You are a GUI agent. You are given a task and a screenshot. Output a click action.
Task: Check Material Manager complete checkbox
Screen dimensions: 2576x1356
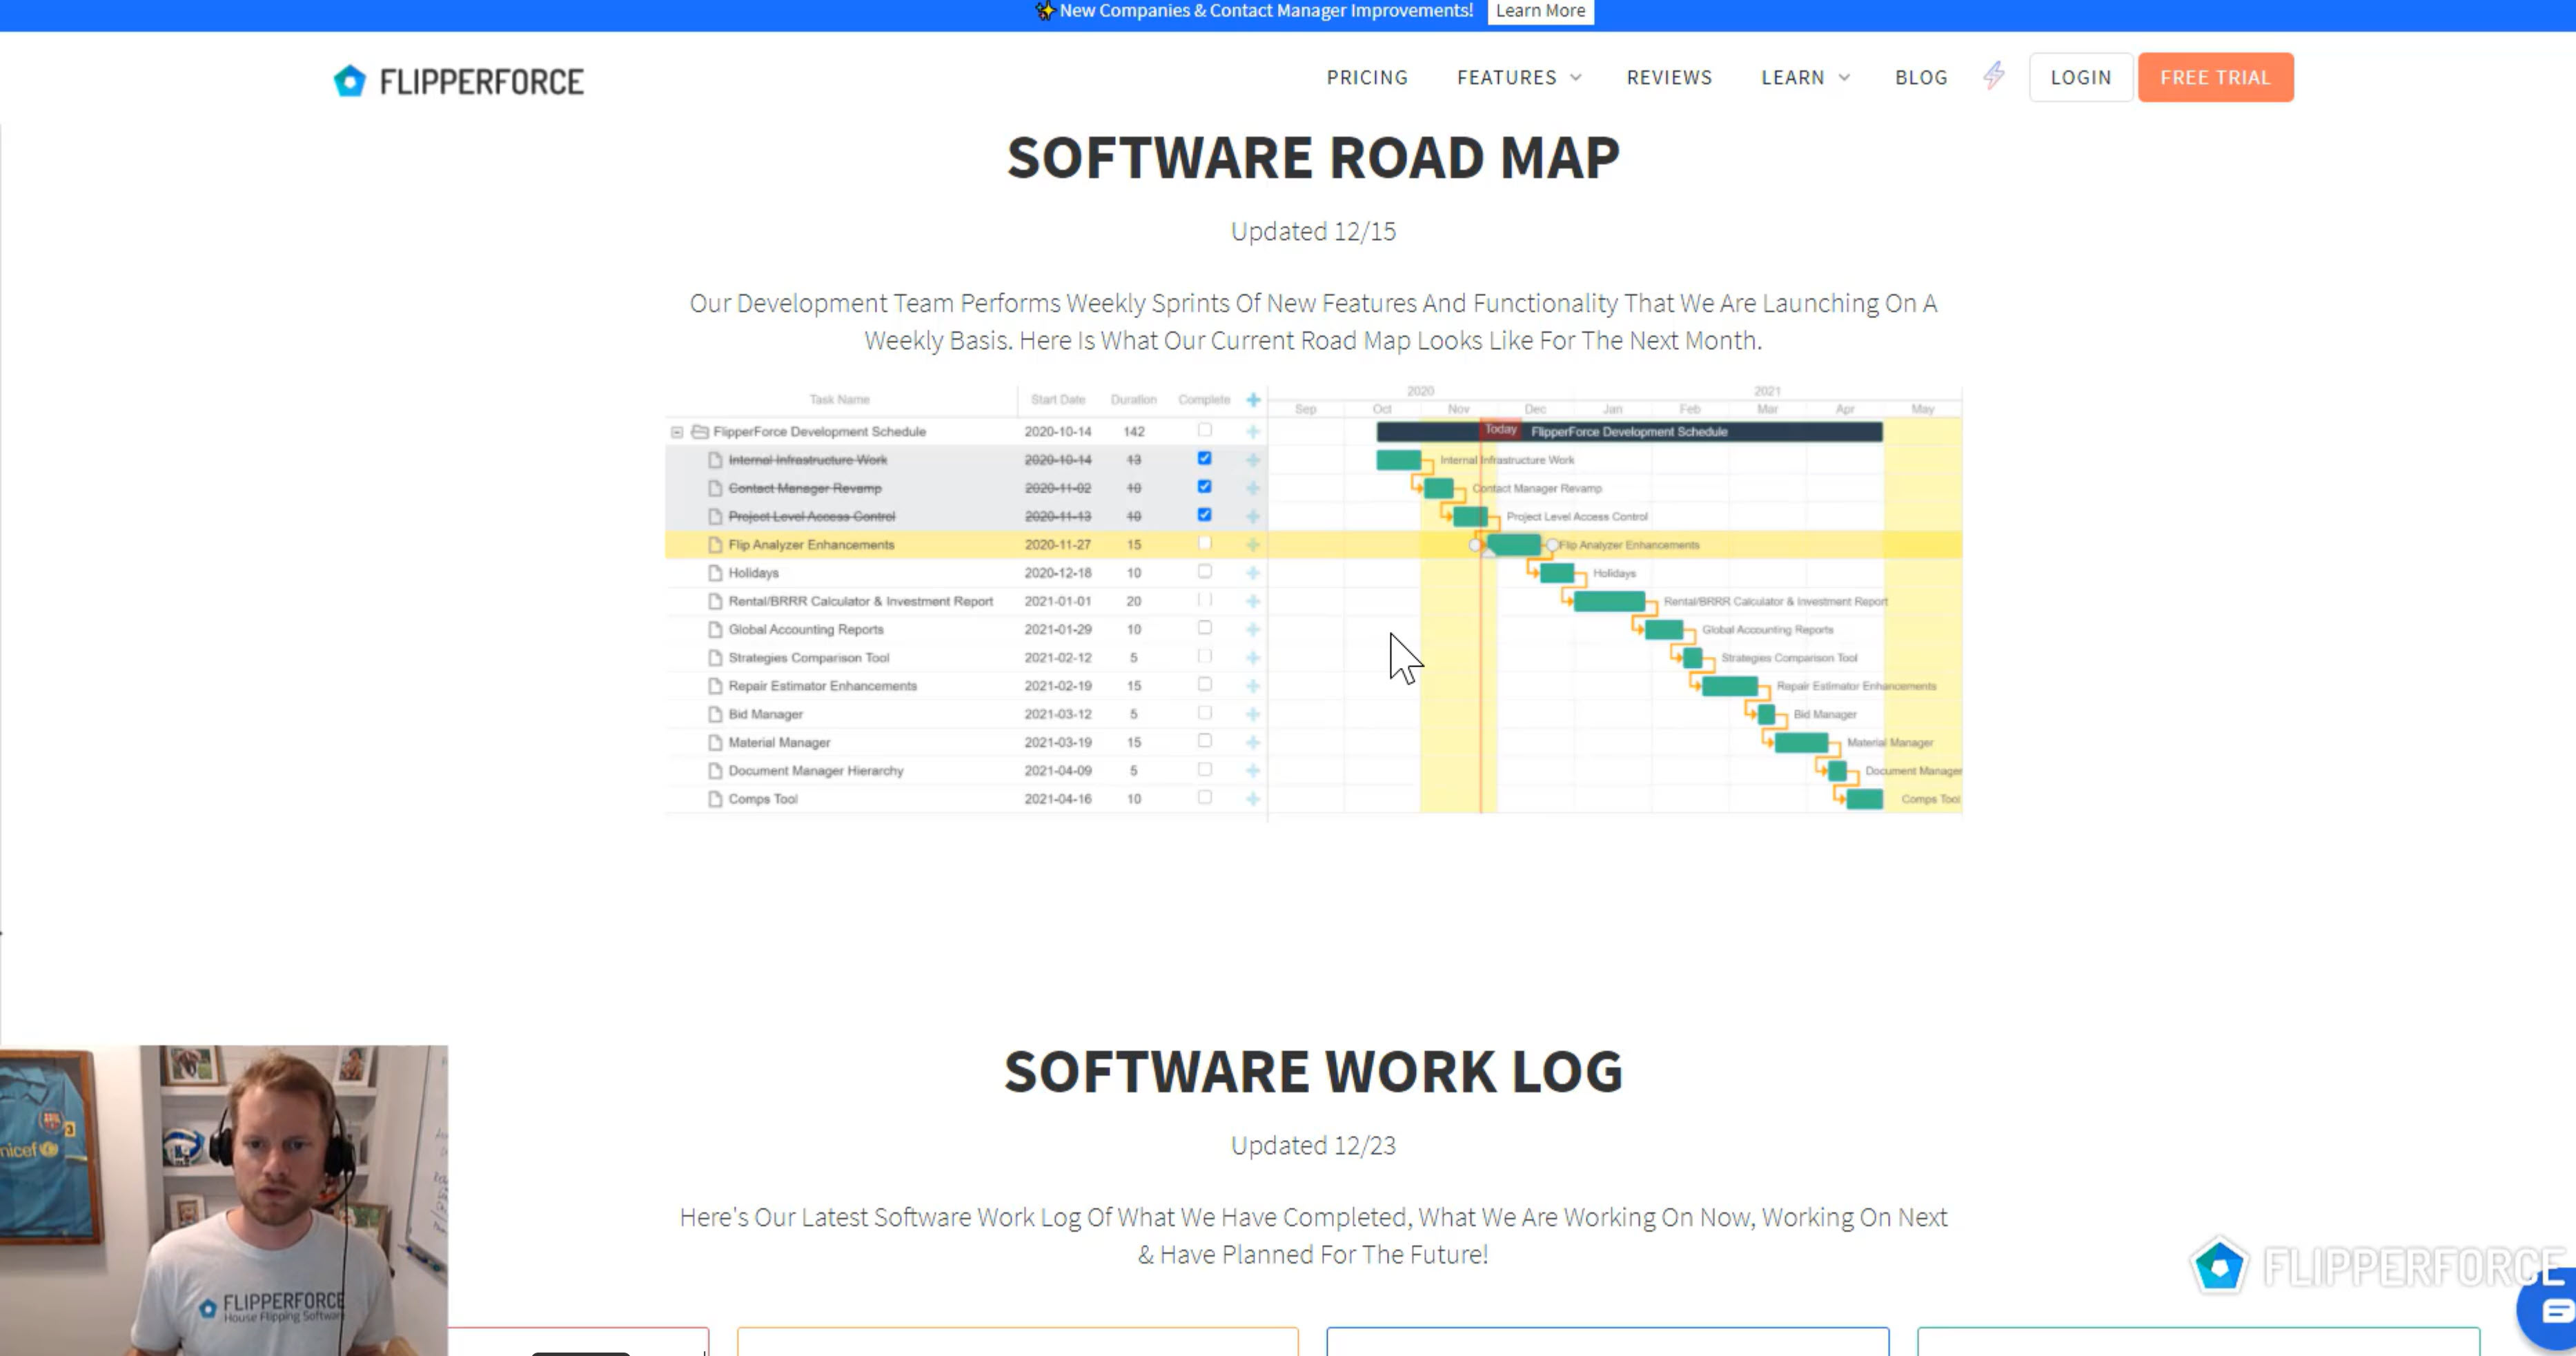pos(1205,740)
